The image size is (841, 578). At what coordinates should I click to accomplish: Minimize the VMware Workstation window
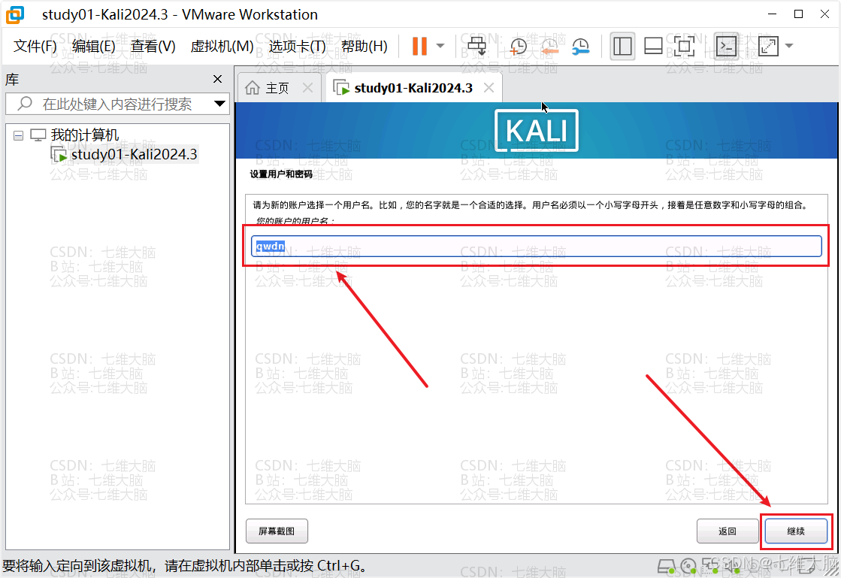click(772, 14)
